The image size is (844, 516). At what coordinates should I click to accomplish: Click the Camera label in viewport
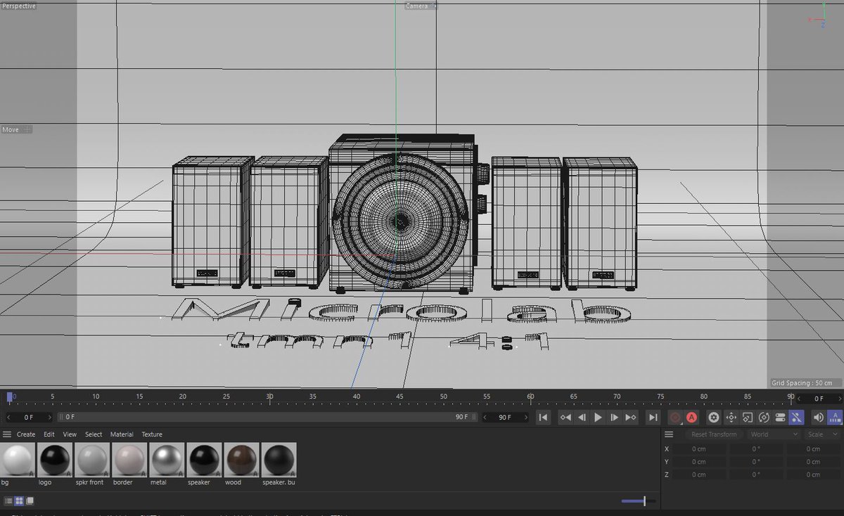[416, 6]
